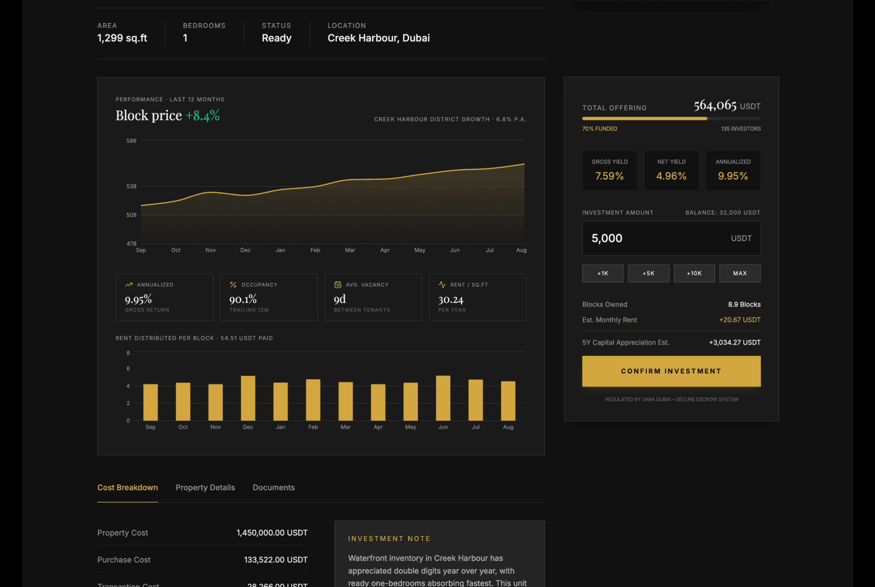Click the Ready status value
This screenshot has height=587, width=875.
pyautogui.click(x=276, y=38)
